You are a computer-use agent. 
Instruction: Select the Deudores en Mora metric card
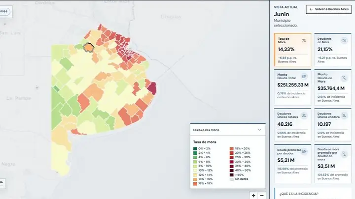click(333, 50)
